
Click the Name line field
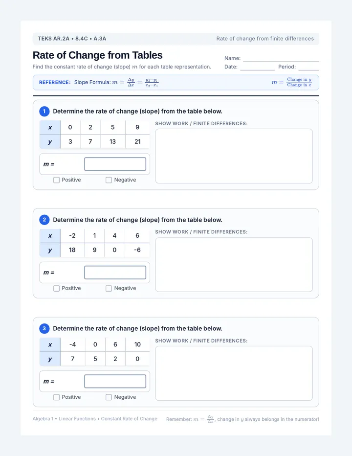pos(281,58)
